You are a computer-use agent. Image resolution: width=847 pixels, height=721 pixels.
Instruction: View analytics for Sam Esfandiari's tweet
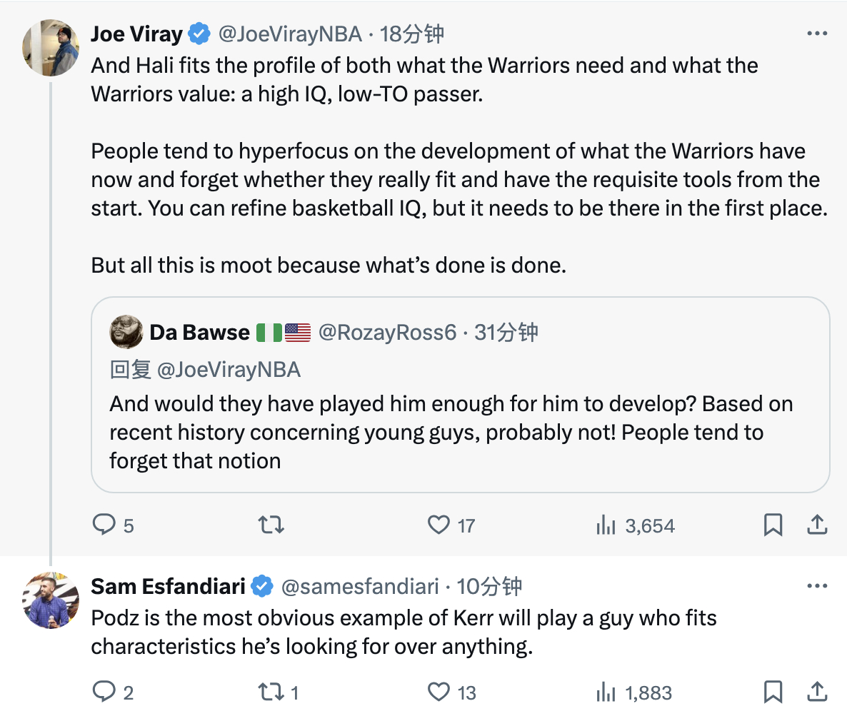[x=606, y=692]
